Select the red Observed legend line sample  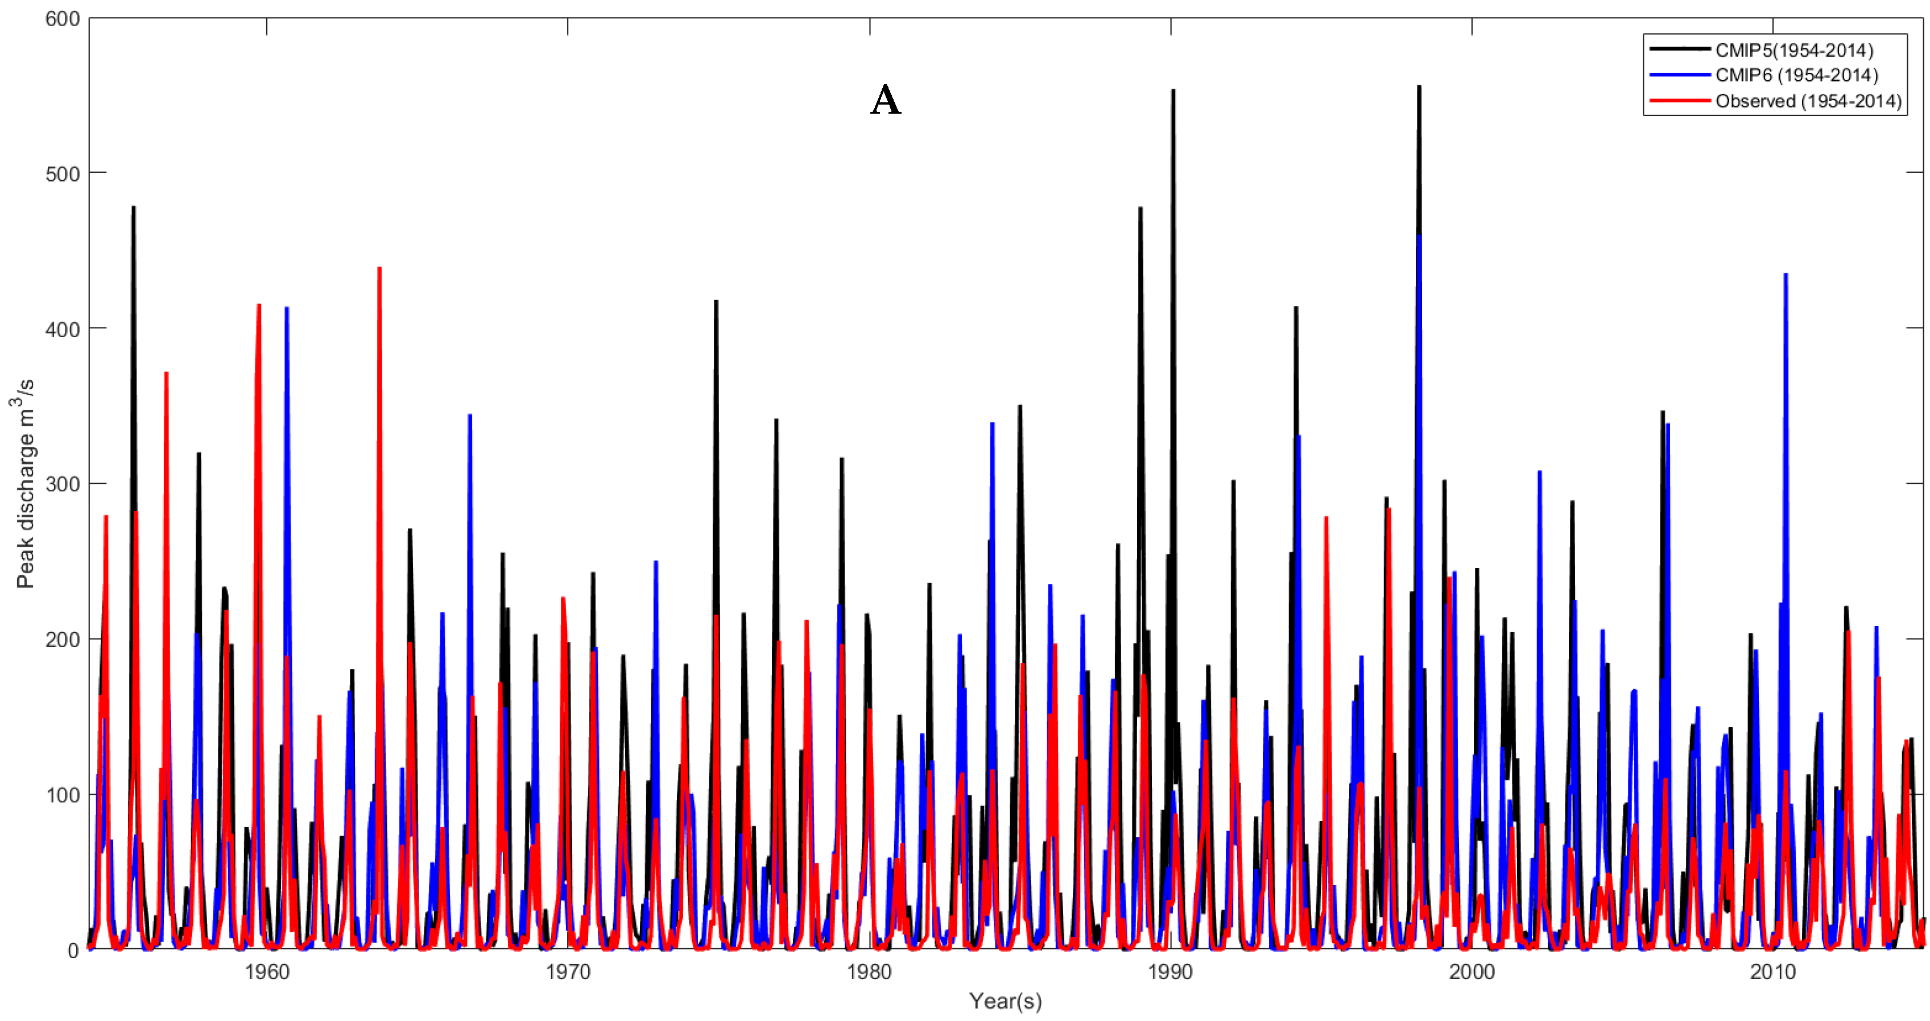(x=1680, y=100)
